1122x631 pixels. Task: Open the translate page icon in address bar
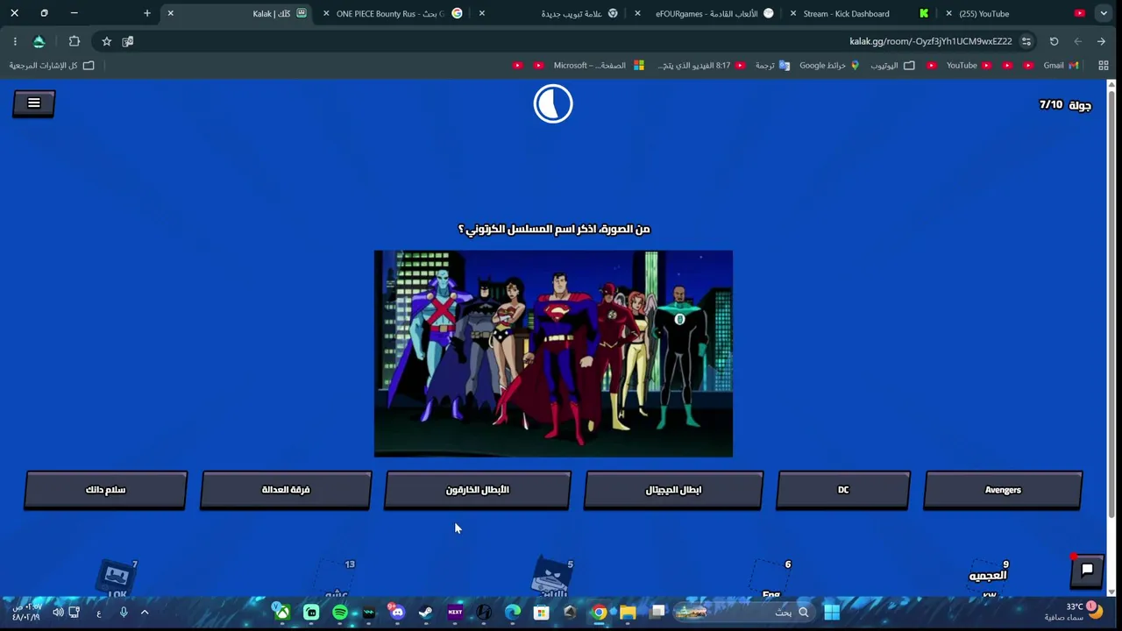pos(128,41)
